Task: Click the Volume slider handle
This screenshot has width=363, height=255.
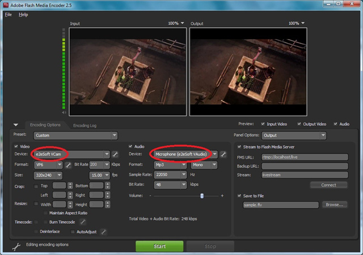Action: pyautogui.click(x=202, y=196)
